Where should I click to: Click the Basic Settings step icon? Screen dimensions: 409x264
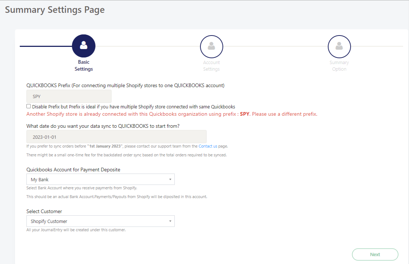click(x=84, y=46)
